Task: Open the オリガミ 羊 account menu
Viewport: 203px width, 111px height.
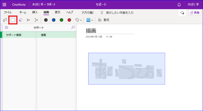Action: click(x=193, y=5)
